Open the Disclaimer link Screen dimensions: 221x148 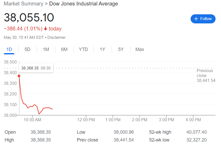(57, 37)
